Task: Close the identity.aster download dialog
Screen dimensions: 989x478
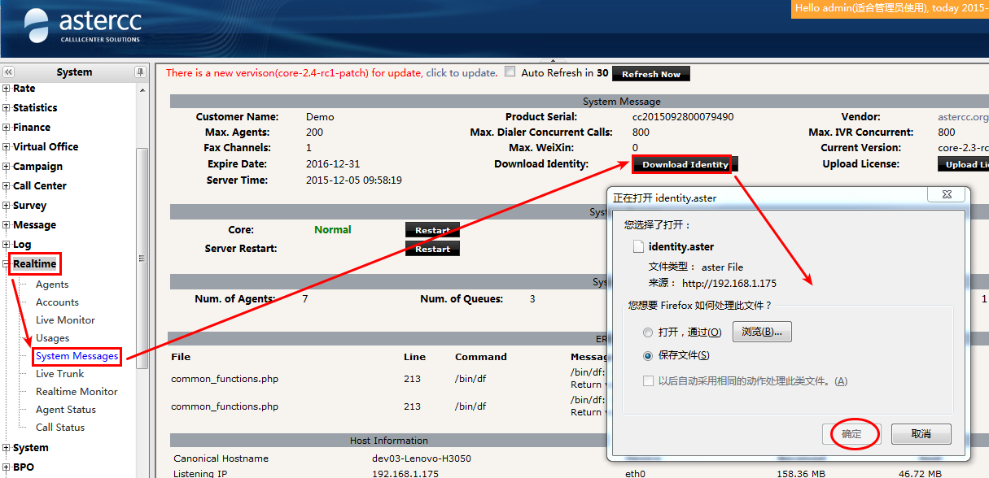Action: coord(948,196)
